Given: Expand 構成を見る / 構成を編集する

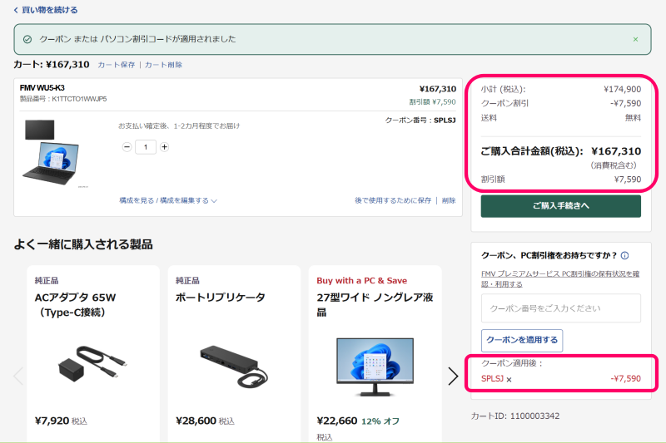Looking at the screenshot, I should [168, 200].
